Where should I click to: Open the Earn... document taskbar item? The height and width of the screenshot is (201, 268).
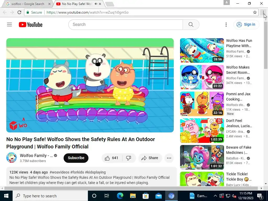tap(199, 196)
